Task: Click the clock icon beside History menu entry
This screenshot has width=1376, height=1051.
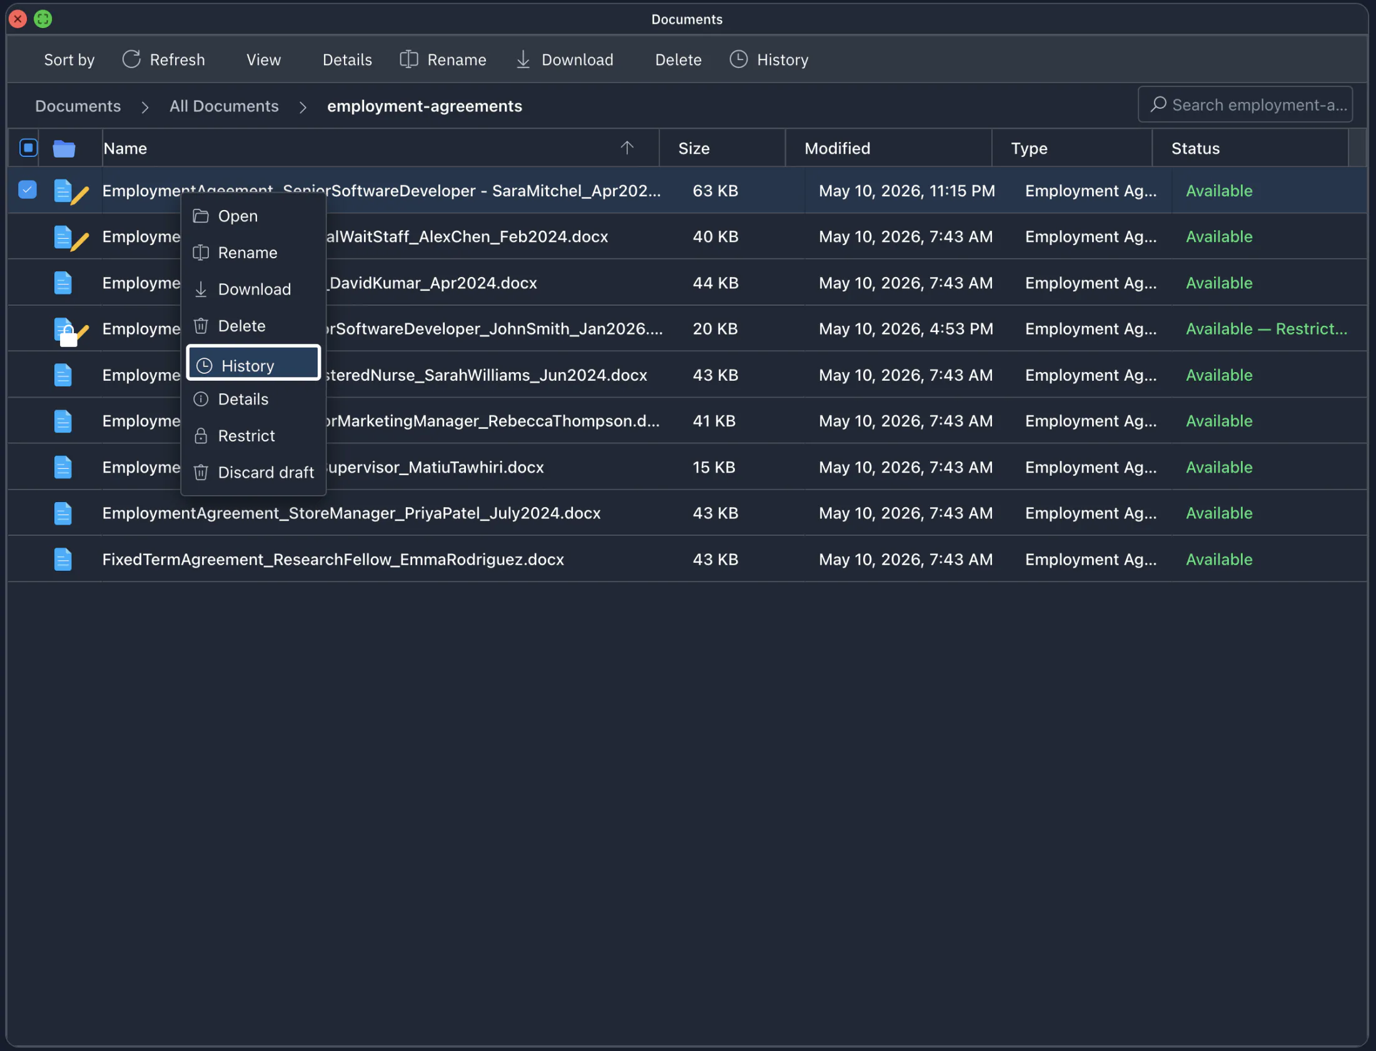Action: point(205,366)
